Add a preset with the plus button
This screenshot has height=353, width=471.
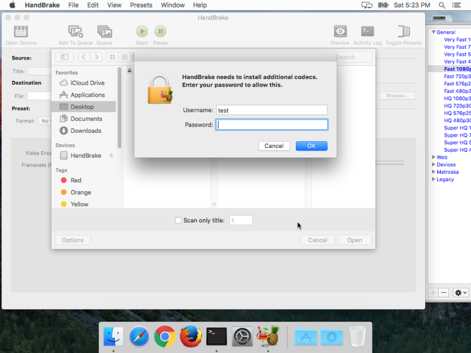433,292
